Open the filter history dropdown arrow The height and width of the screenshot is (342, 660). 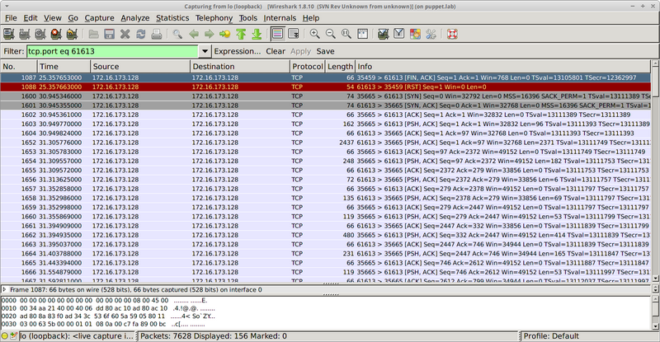[x=205, y=51]
